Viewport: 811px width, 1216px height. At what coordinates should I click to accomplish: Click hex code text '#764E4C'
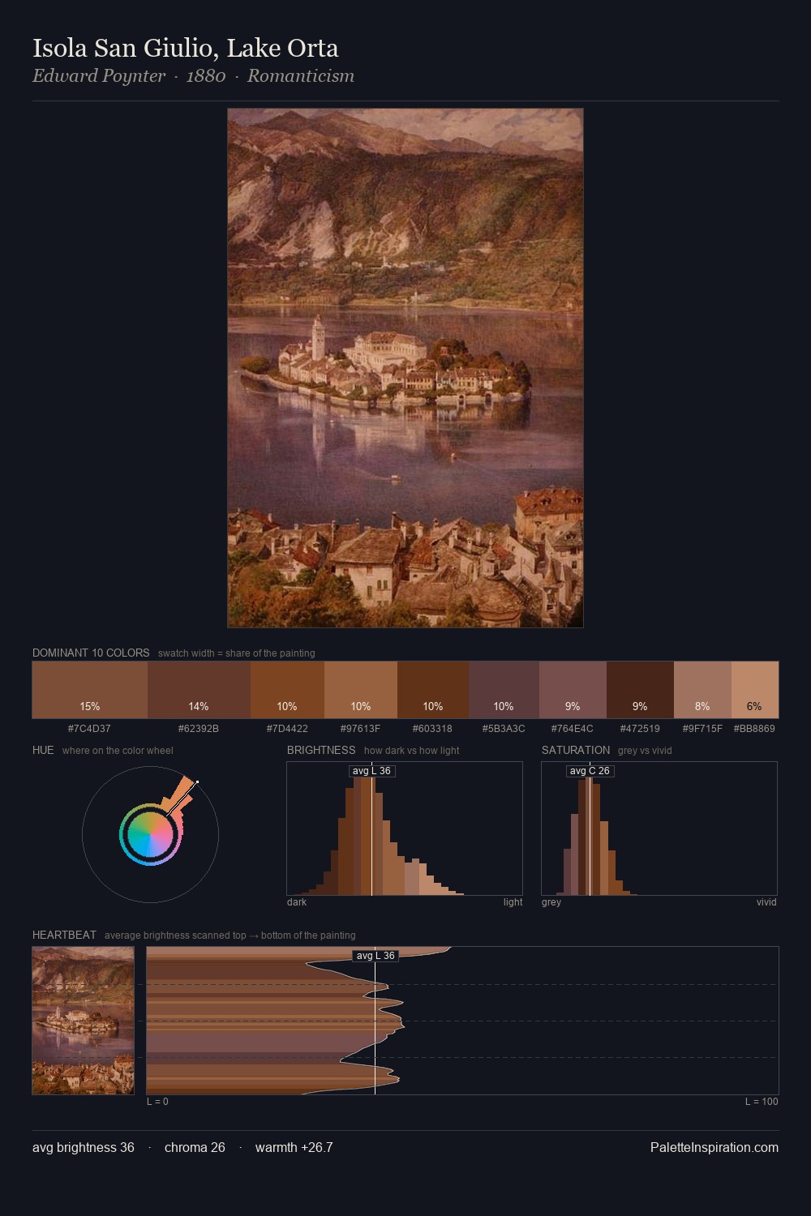point(573,729)
